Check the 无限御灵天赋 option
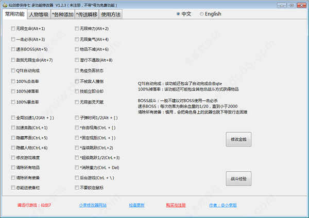The height and width of the screenshot is (218, 309). (77, 102)
